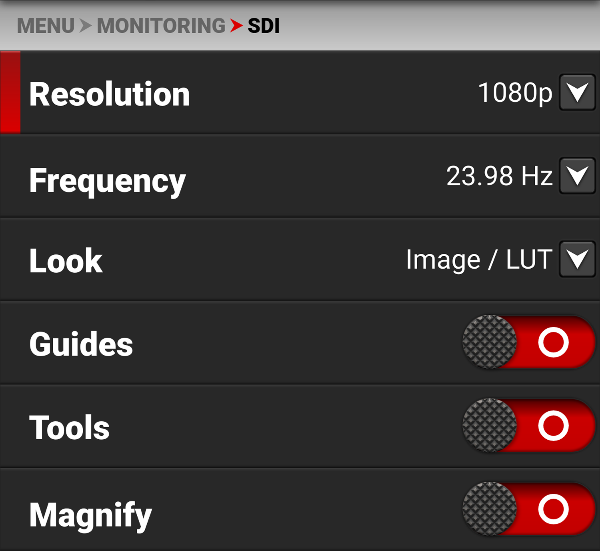This screenshot has width=600, height=551.
Task: Toggle the Tools switch
Action: click(529, 425)
